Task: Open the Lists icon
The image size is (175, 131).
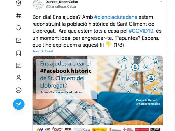Action: point(19,65)
